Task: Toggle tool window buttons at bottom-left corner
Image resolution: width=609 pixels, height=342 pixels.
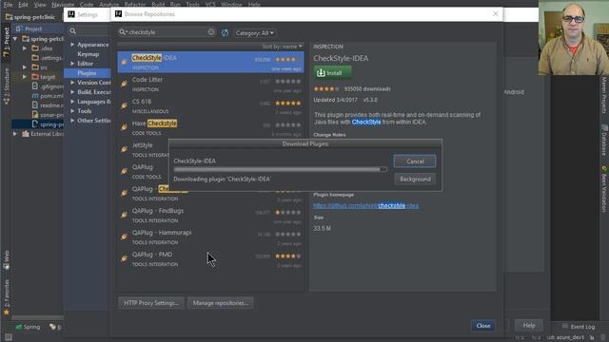Action: [9, 337]
